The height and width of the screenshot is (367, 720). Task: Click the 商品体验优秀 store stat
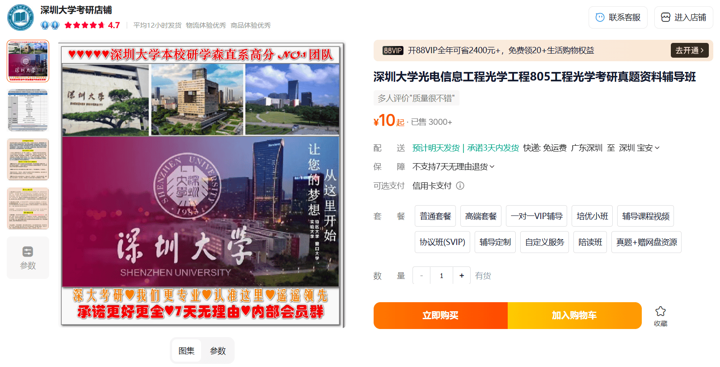pyautogui.click(x=251, y=25)
